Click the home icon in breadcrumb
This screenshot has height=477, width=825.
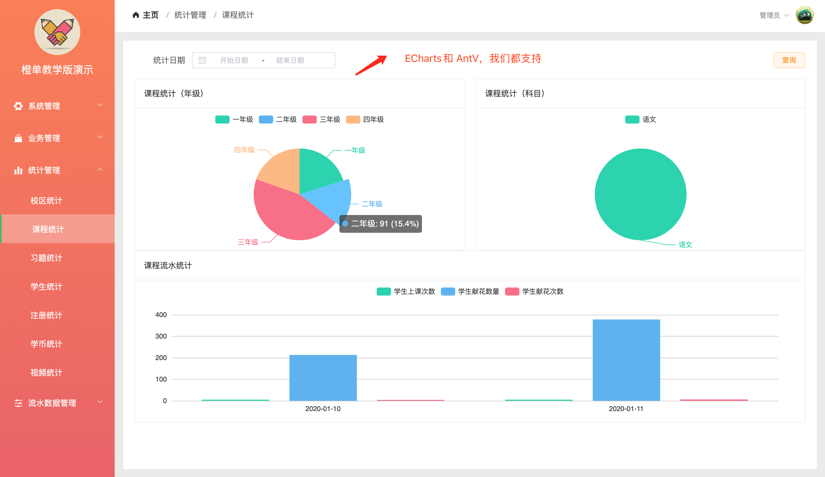136,15
